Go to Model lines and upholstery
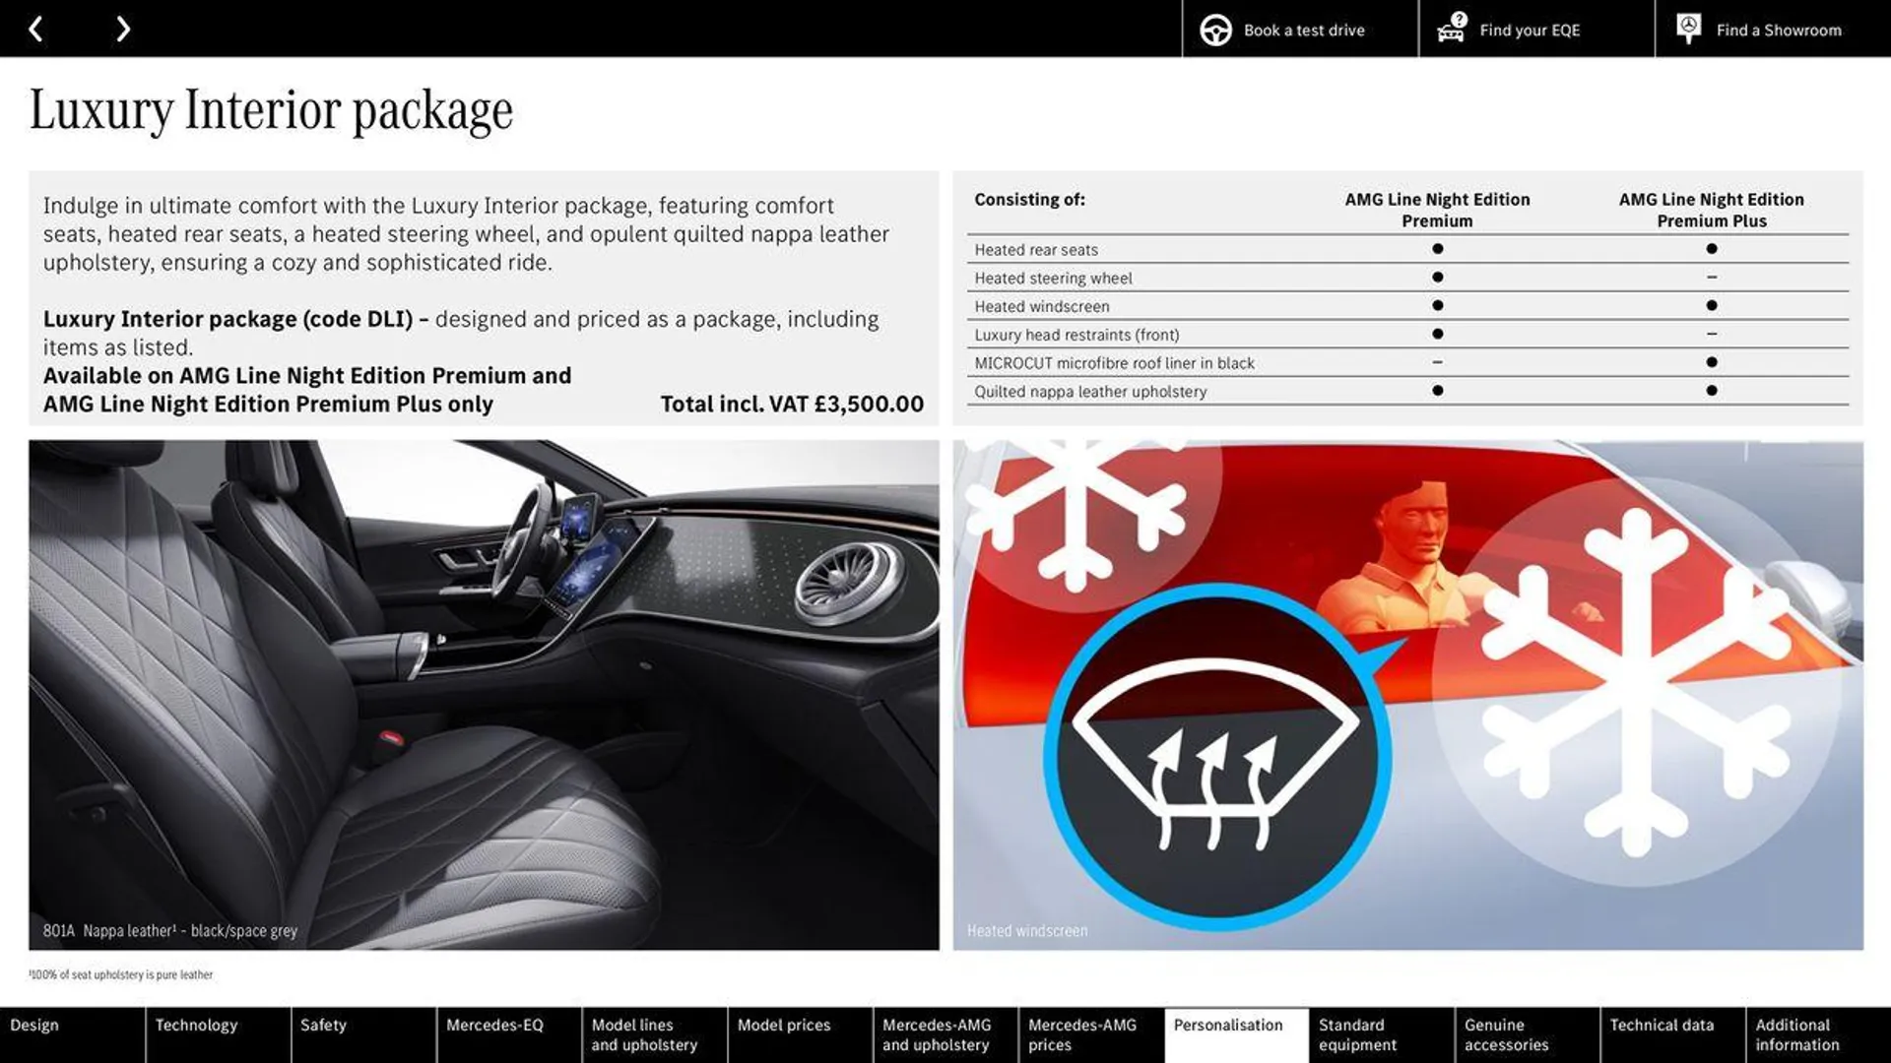The width and height of the screenshot is (1891, 1063). [x=655, y=1034]
